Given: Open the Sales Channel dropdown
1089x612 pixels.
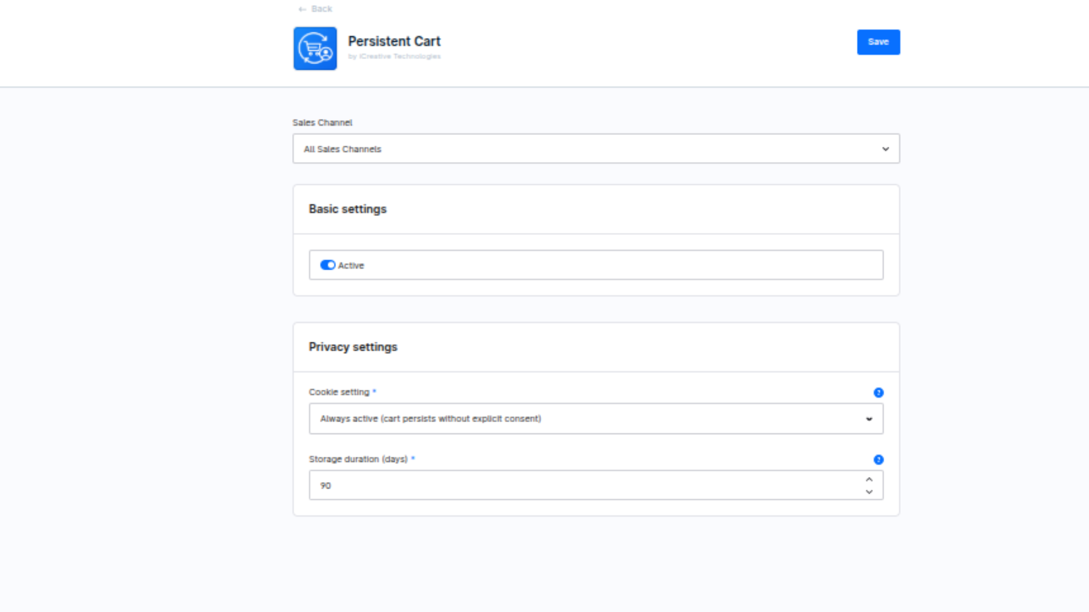Looking at the screenshot, I should pyautogui.click(x=596, y=149).
